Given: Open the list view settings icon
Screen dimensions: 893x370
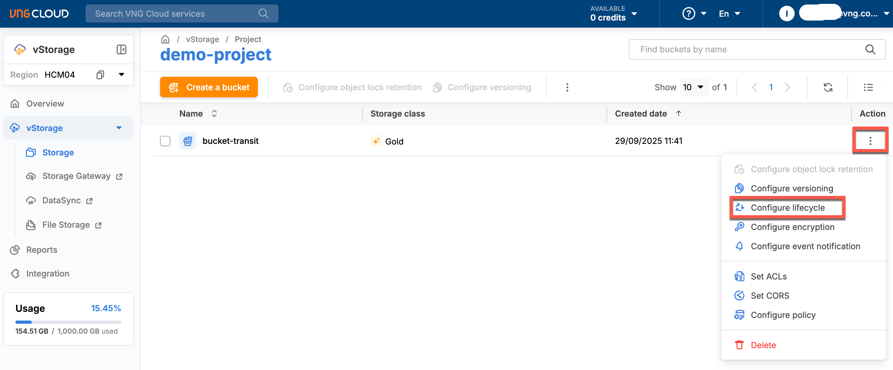Looking at the screenshot, I should (868, 87).
